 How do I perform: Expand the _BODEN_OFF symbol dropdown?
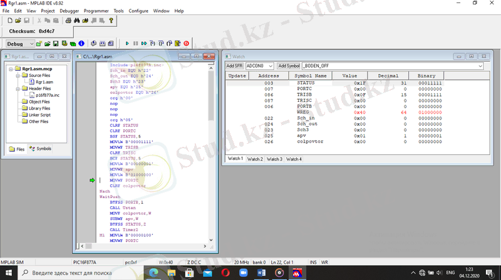[x=480, y=66]
